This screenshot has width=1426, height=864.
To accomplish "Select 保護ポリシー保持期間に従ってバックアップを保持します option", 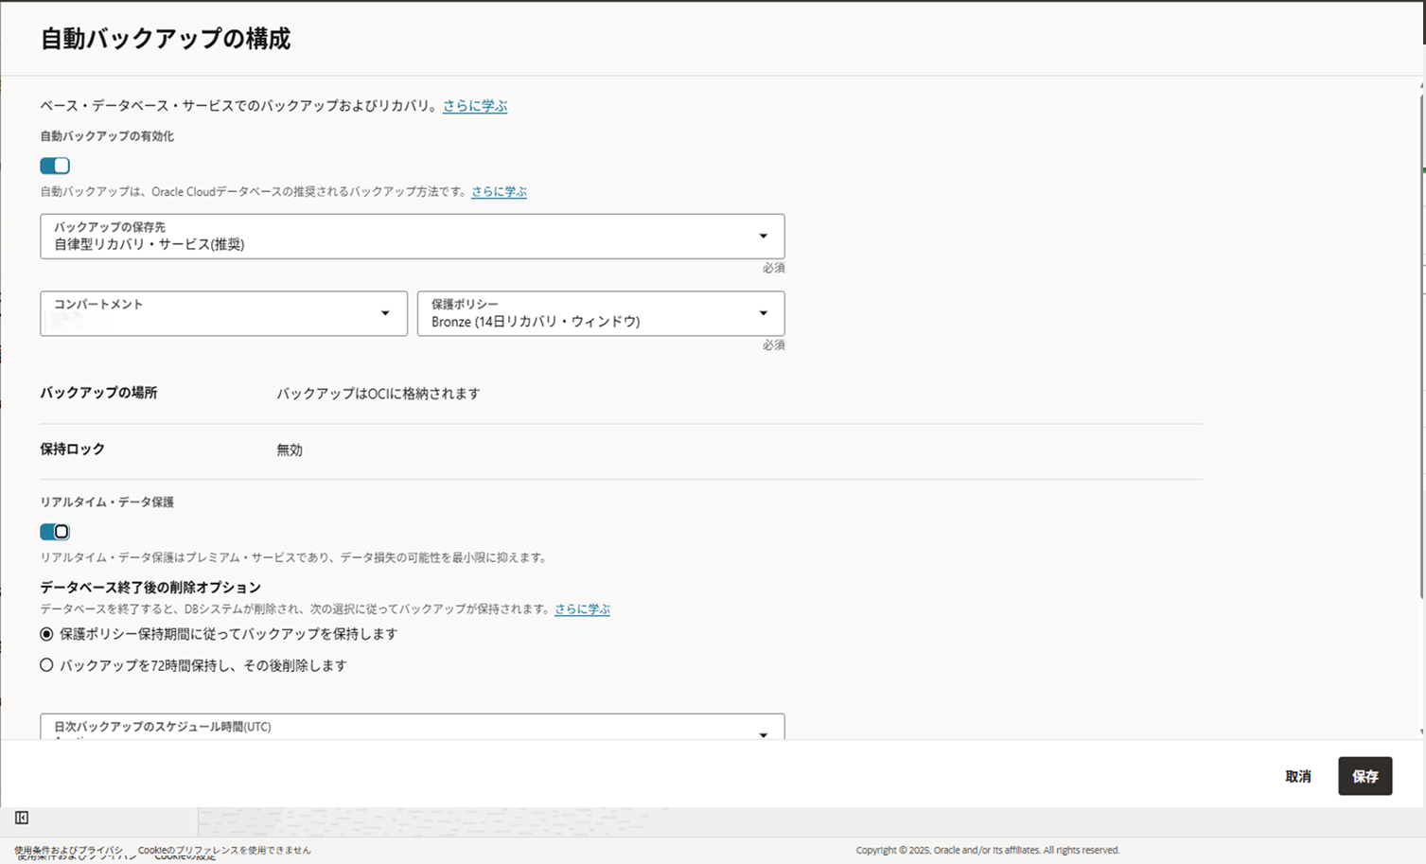I will tap(46, 634).
